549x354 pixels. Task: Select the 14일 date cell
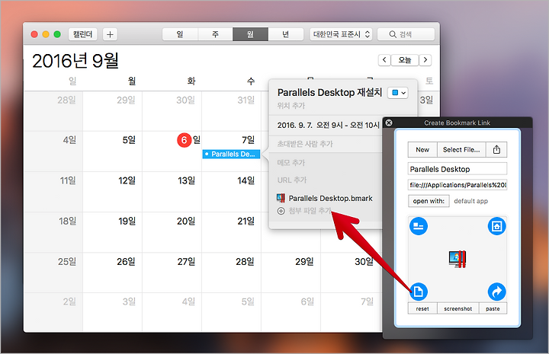(x=232, y=192)
